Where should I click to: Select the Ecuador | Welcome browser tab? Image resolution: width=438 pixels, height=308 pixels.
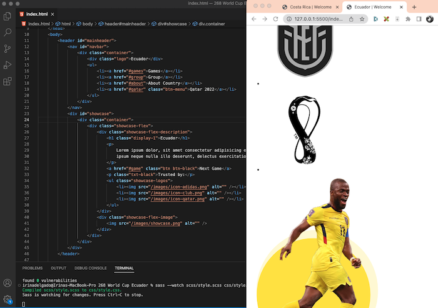point(373,7)
